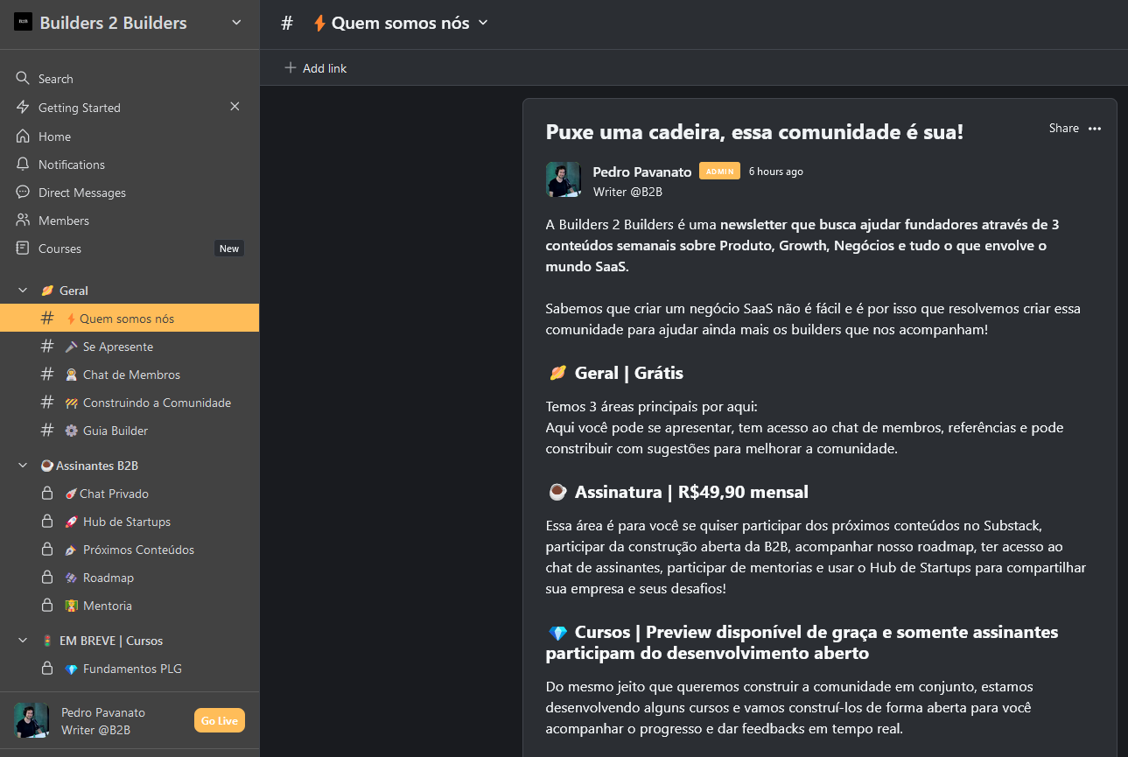The image size is (1128, 757).
Task: Click the lock icon beside Roadmap
Action: [48, 578]
